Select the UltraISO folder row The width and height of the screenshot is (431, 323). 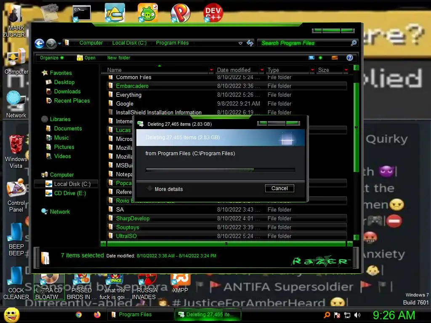tap(226, 236)
